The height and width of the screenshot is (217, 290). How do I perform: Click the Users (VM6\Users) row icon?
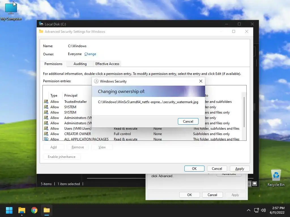46,128
